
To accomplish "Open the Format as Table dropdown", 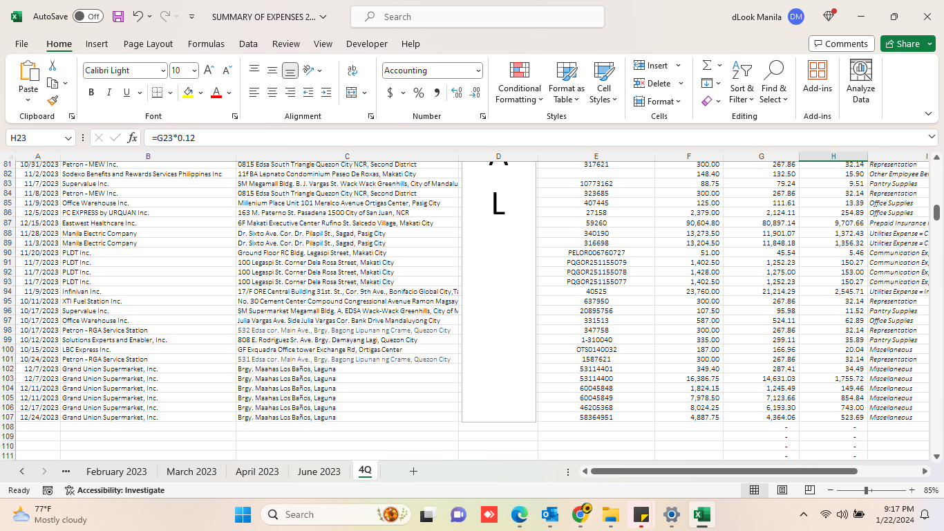I will point(567,82).
